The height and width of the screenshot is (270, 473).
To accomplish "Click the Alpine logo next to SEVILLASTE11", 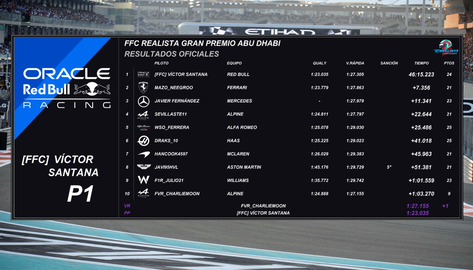I will coord(143,115).
